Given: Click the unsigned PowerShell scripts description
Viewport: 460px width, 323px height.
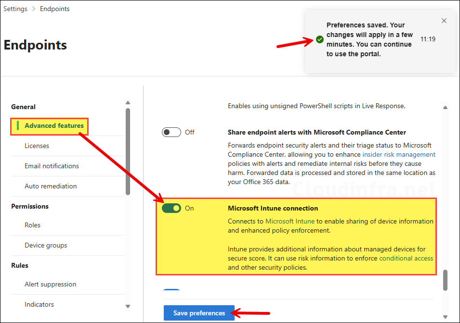Looking at the screenshot, I should pyautogui.click(x=316, y=106).
